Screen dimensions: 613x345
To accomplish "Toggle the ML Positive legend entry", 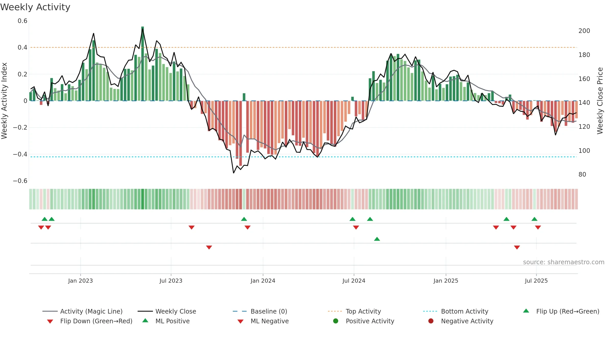I will coord(166,321).
